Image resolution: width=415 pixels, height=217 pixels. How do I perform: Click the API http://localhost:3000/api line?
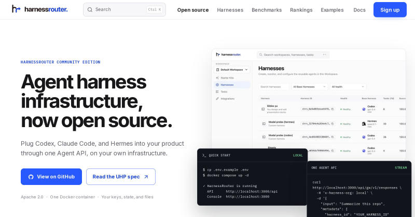coord(242,191)
